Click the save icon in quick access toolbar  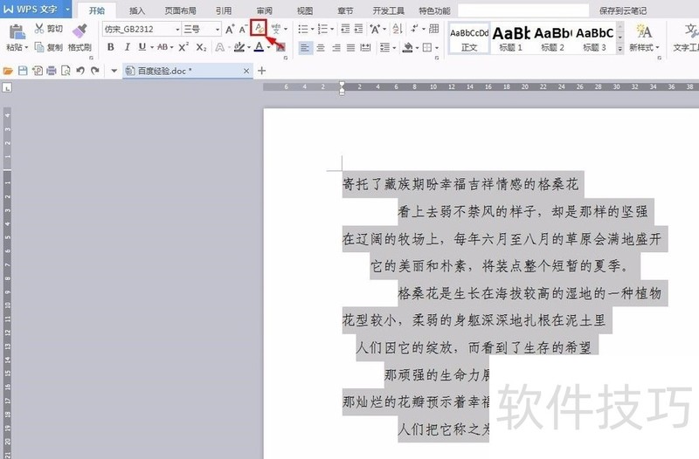pyautogui.click(x=23, y=70)
